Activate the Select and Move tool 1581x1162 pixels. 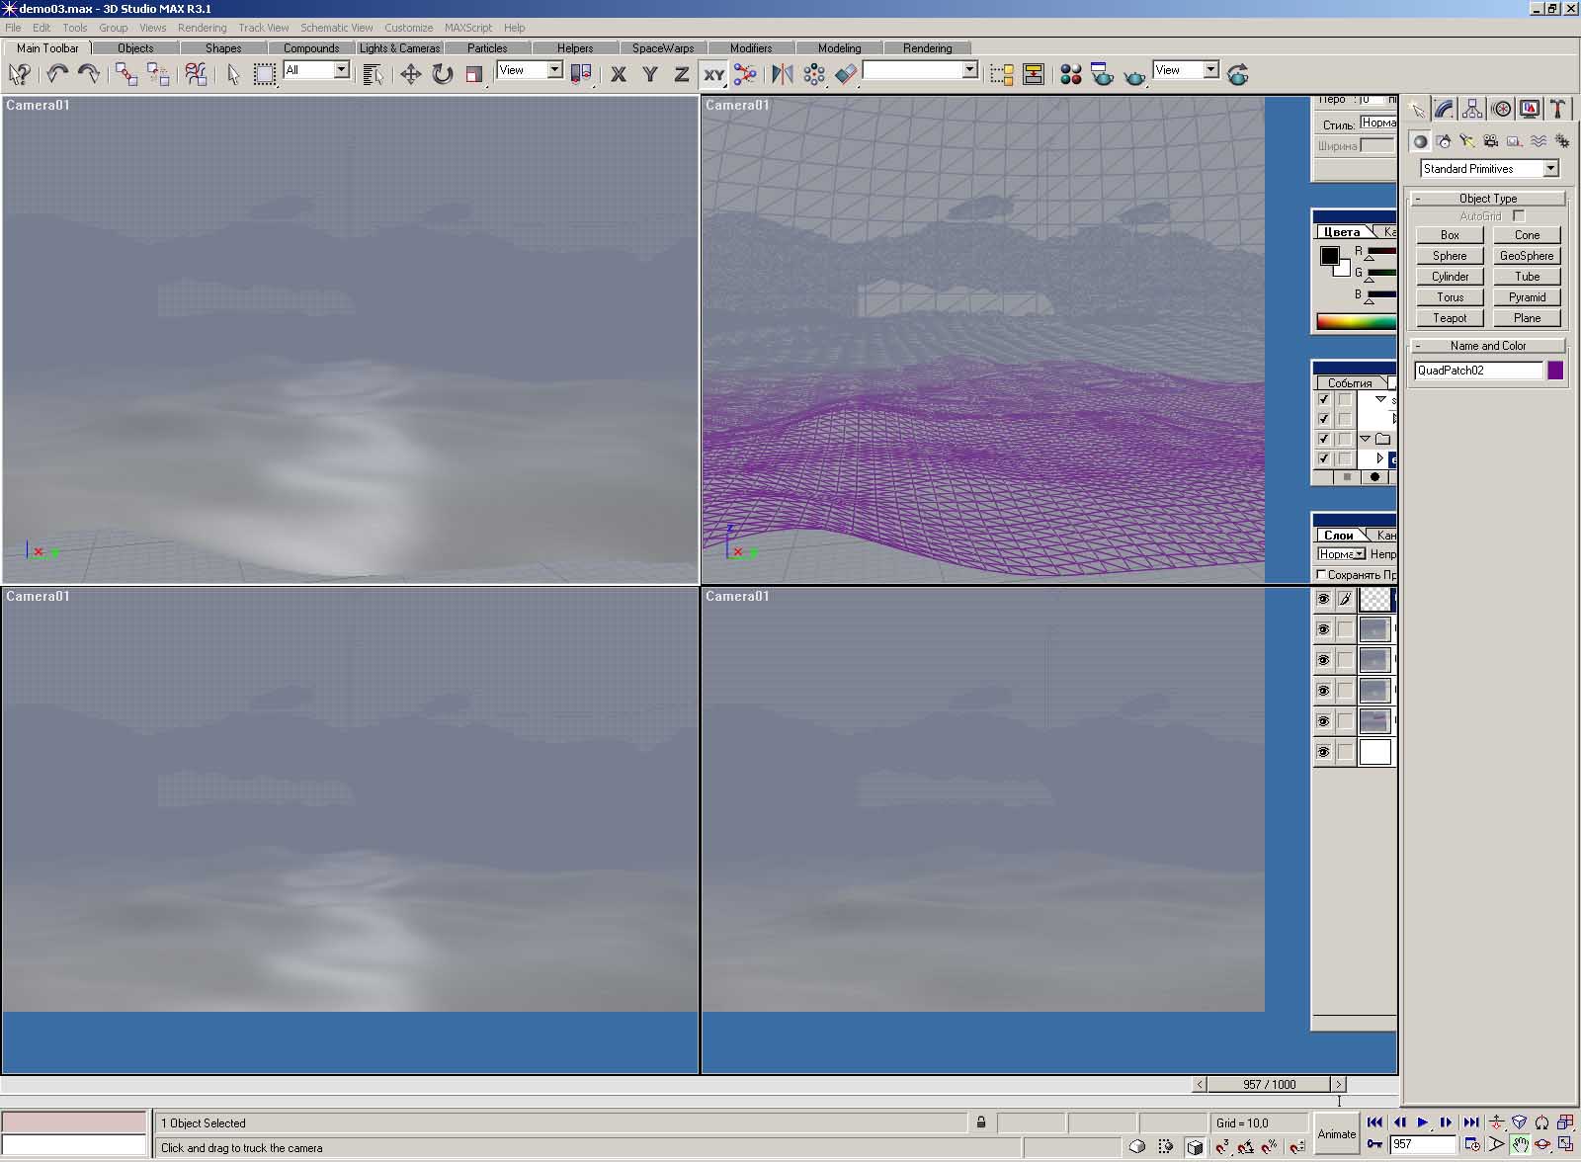coord(410,74)
